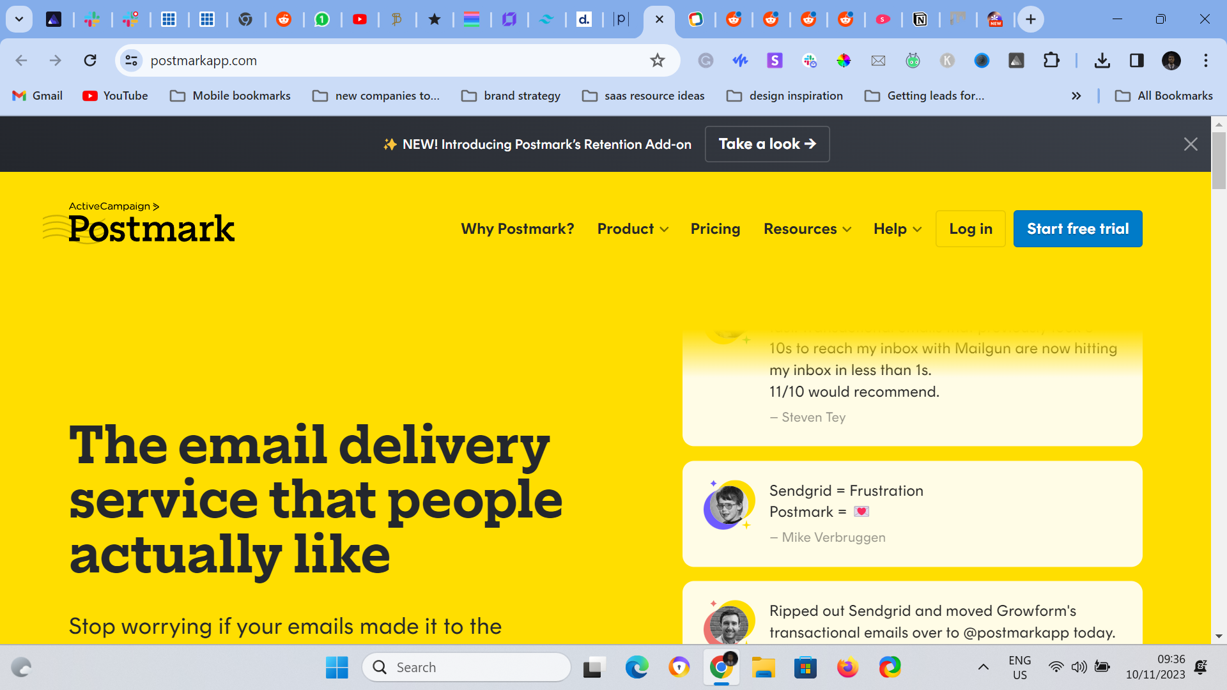
Task: Open the Pricing page
Action: click(x=715, y=229)
